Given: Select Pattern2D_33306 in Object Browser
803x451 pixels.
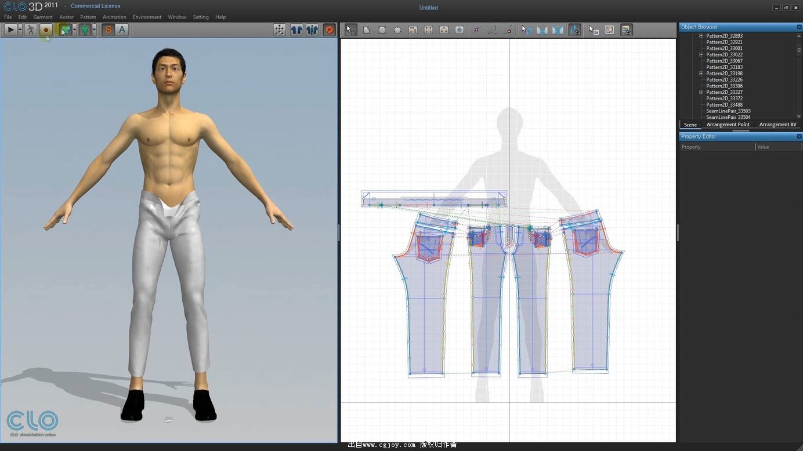Looking at the screenshot, I should [724, 86].
